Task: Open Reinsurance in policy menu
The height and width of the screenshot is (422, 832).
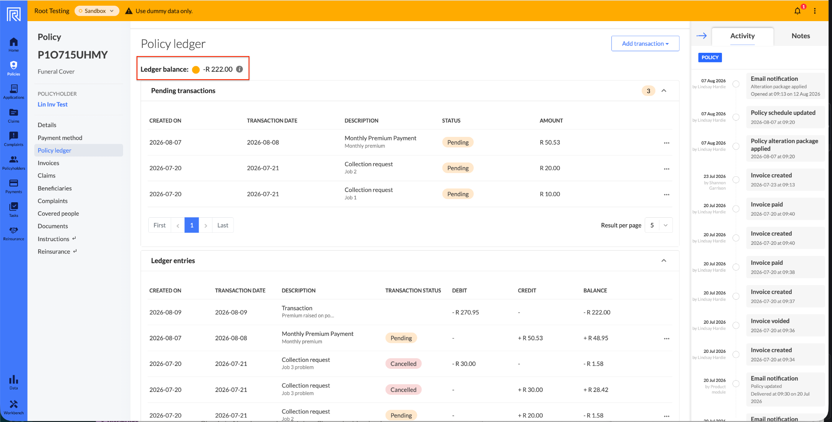Action: 57,251
